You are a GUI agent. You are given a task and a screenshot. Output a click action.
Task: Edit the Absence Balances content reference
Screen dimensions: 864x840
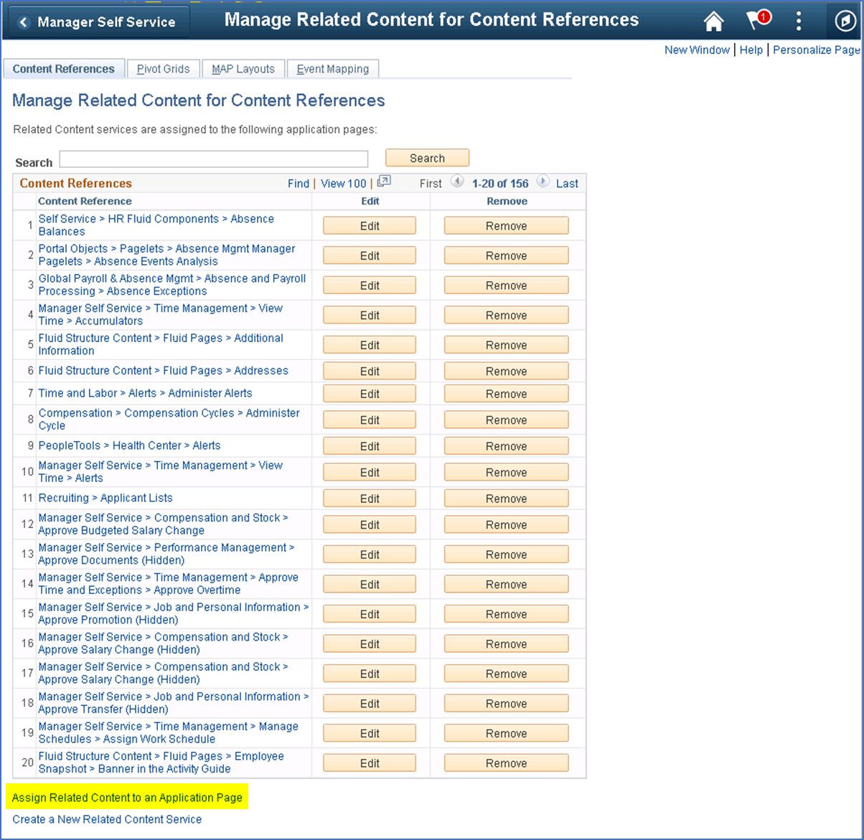[x=369, y=226]
